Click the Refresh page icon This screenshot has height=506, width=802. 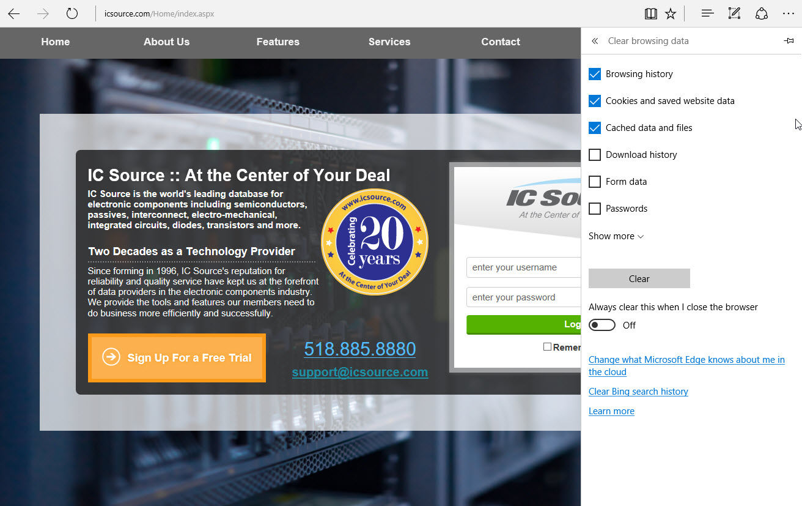pyautogui.click(x=72, y=13)
